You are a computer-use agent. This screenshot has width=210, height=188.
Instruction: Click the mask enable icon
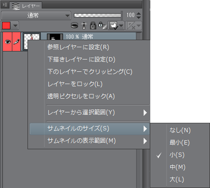pyautogui.click(x=114, y=26)
